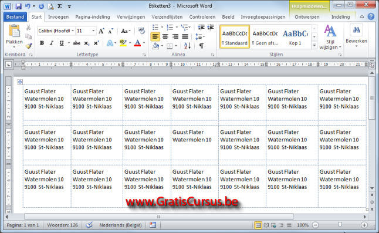Increase font size with grow font icon
This screenshot has width=379, height=233.
(x=101, y=31)
